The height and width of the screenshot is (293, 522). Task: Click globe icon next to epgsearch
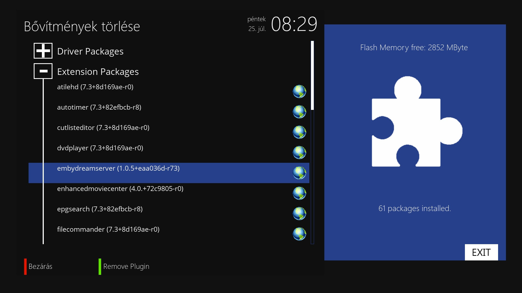pyautogui.click(x=299, y=214)
